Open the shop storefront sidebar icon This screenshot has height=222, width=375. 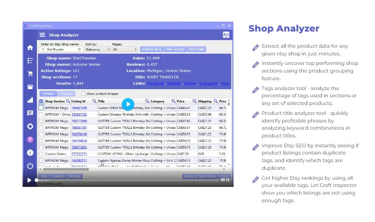click(x=30, y=87)
